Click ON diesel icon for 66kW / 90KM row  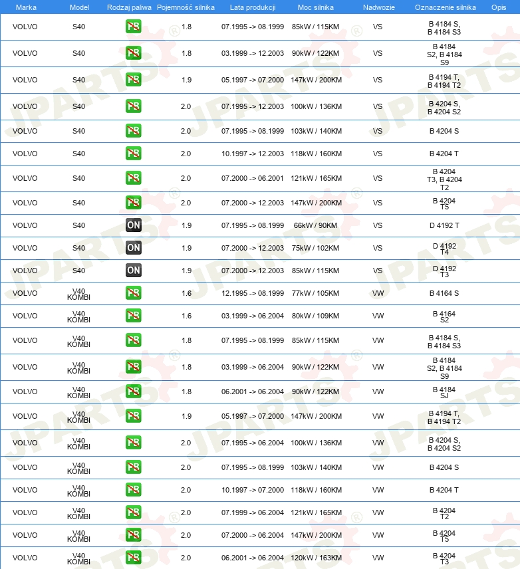133,225
